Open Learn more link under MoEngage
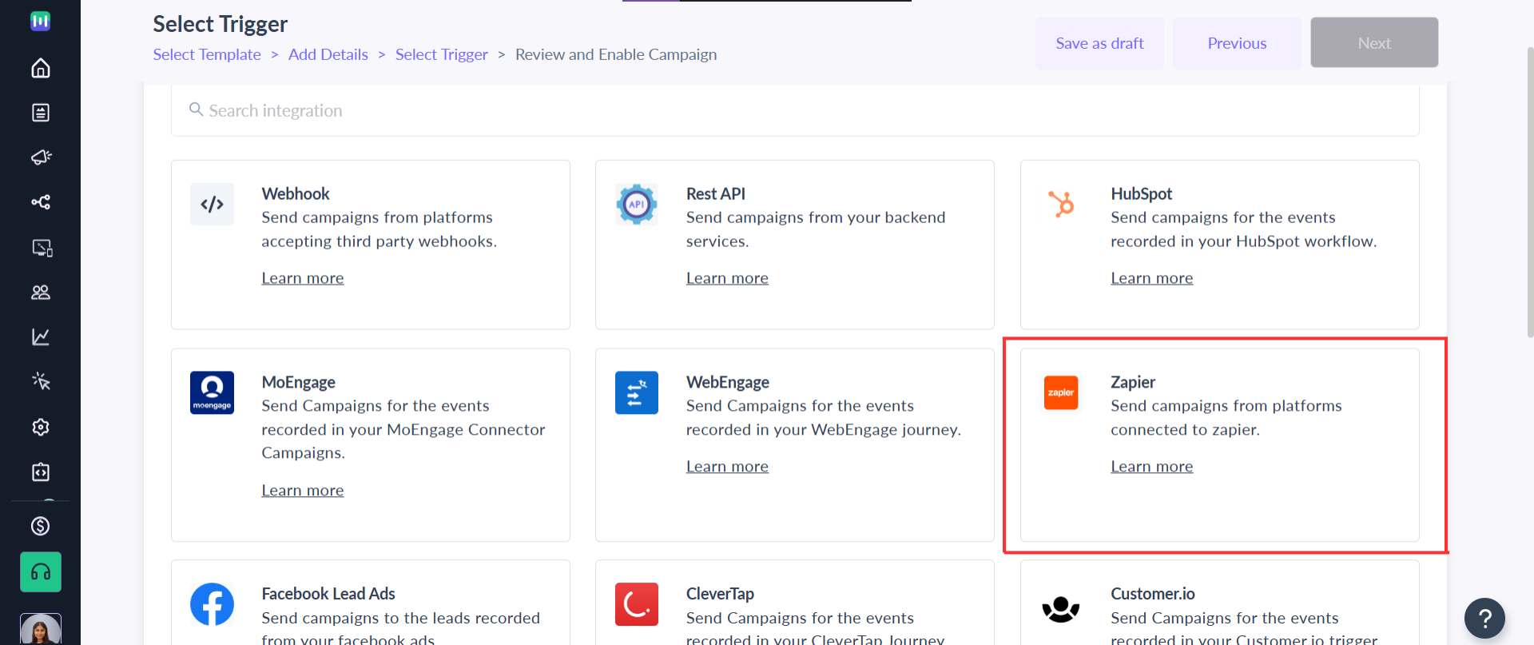This screenshot has width=1534, height=645. pos(303,491)
